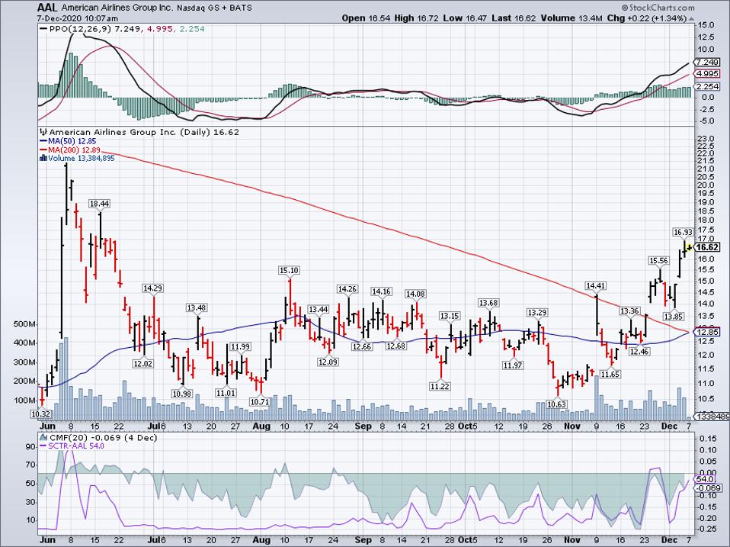The height and width of the screenshot is (547, 730).
Task: Click the 14.08 price high label
Action: pyautogui.click(x=415, y=294)
